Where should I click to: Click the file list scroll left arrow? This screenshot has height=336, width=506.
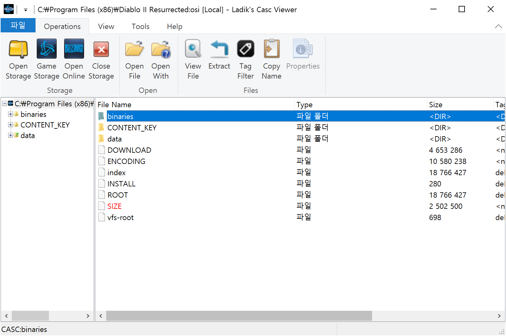(x=101, y=316)
